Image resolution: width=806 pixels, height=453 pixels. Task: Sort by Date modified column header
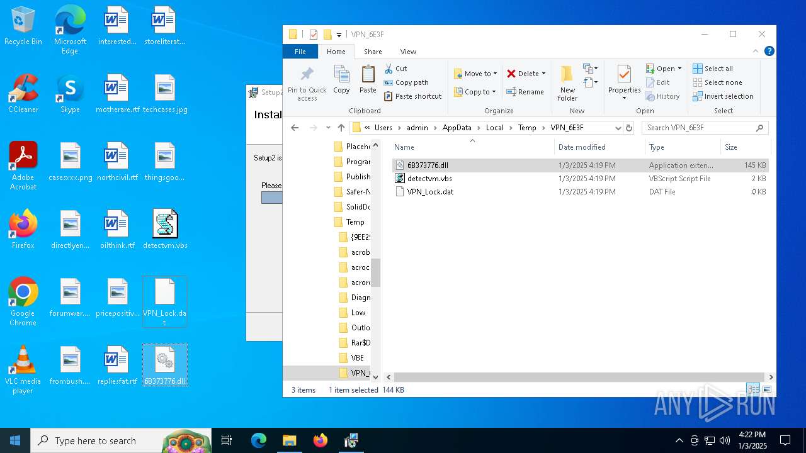(599, 147)
